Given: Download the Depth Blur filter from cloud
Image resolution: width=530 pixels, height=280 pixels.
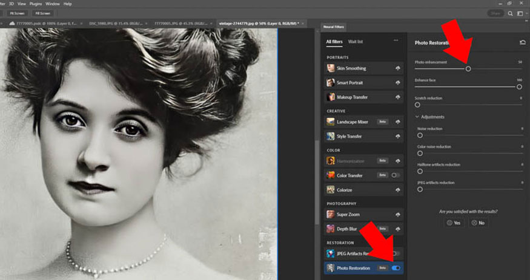Looking at the screenshot, I should click(398, 229).
